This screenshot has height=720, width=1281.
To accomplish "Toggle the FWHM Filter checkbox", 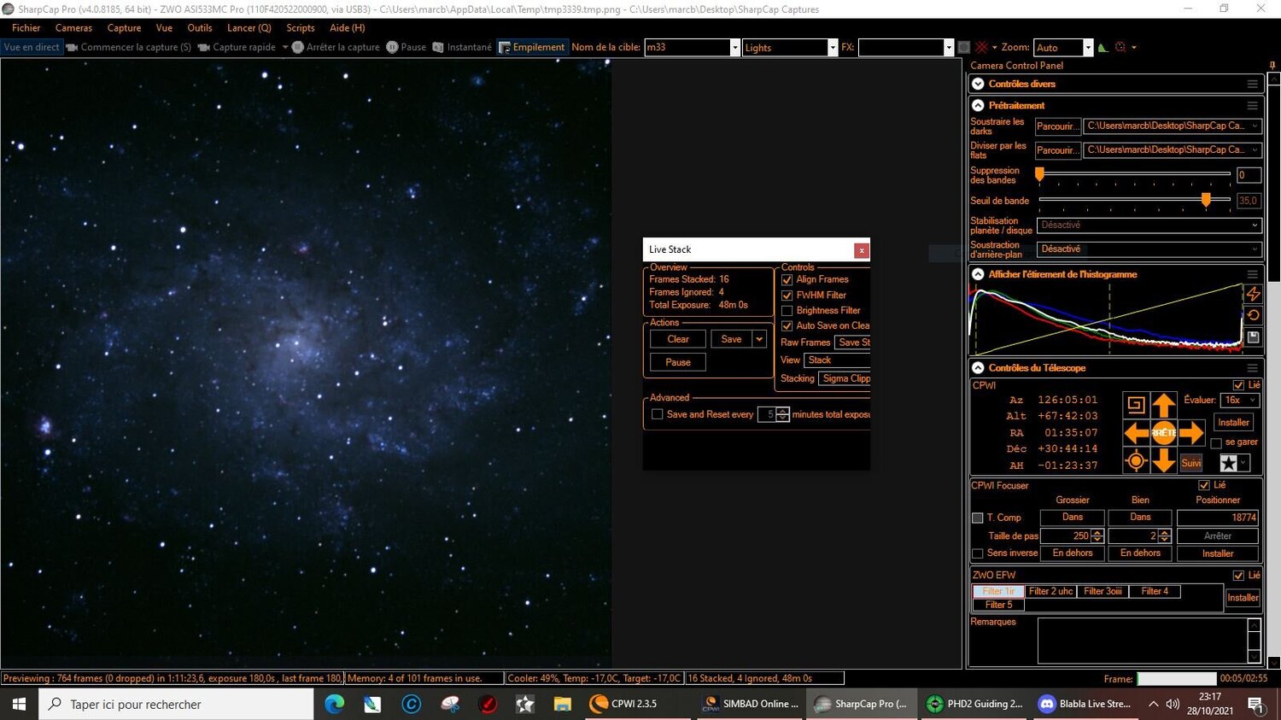I will pyautogui.click(x=787, y=295).
